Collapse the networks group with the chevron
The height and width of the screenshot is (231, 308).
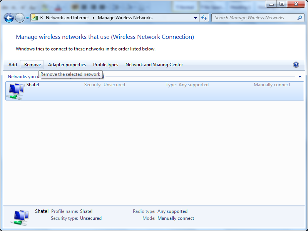pyautogui.click(x=300, y=77)
